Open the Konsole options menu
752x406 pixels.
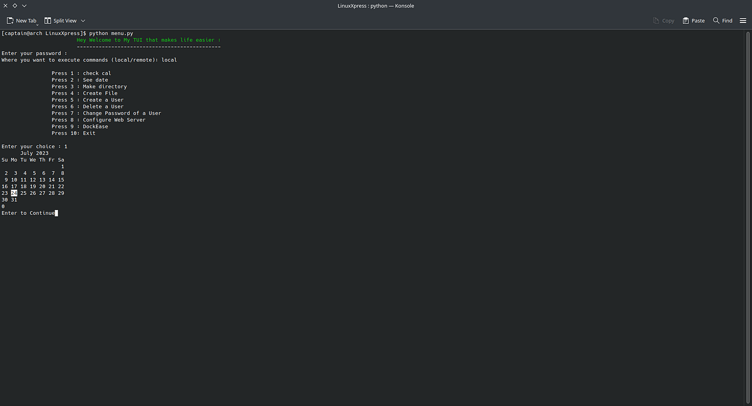click(743, 20)
